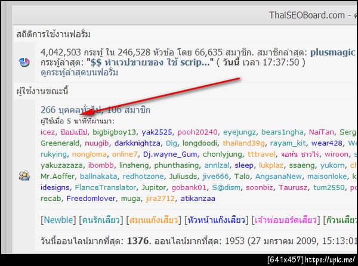Open user pooh20240 profile

tap(197, 132)
